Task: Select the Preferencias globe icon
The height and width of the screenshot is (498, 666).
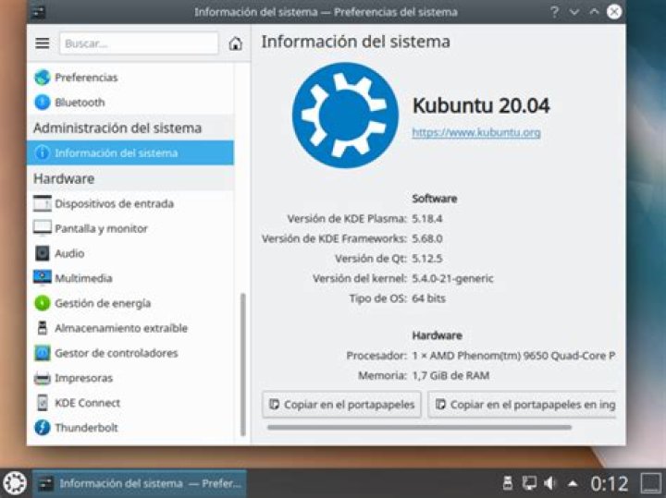Action: coord(42,78)
